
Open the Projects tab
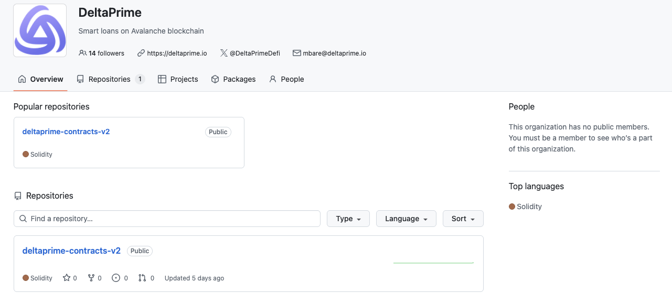178,79
